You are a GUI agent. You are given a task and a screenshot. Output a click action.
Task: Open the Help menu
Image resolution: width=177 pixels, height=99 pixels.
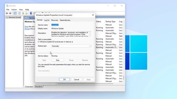(x=27, y=10)
